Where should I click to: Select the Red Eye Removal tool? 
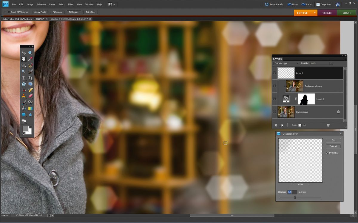point(24,91)
